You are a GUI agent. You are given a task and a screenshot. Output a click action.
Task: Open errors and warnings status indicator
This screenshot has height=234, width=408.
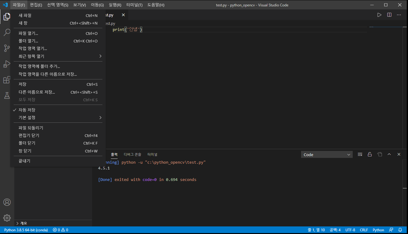tap(60, 230)
